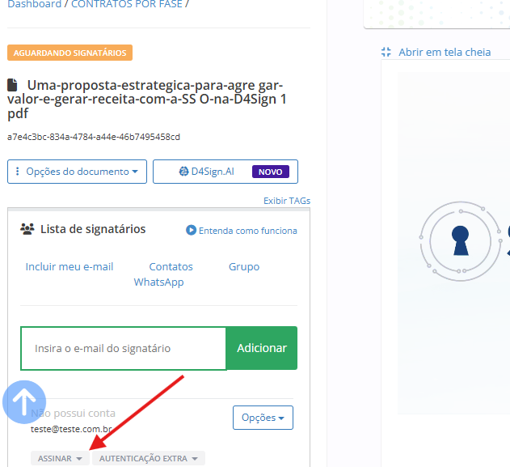Click the fullscreen arrows icon
This screenshot has width=510, height=467.
tap(386, 52)
